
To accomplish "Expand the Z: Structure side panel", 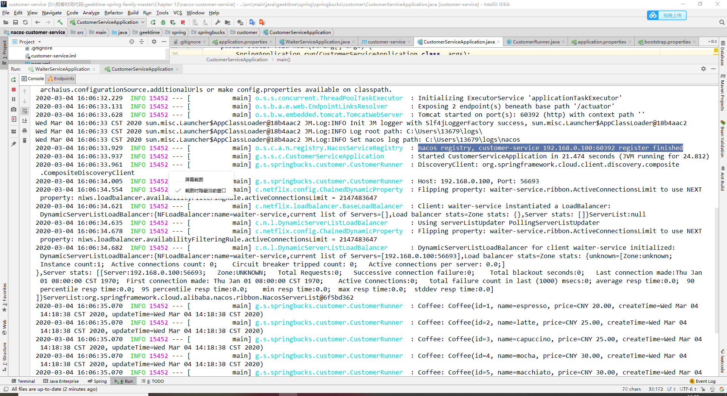I will pyautogui.click(x=5, y=357).
